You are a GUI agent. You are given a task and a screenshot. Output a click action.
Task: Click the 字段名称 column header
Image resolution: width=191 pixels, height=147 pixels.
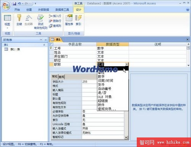pyautogui.click(x=75, y=44)
